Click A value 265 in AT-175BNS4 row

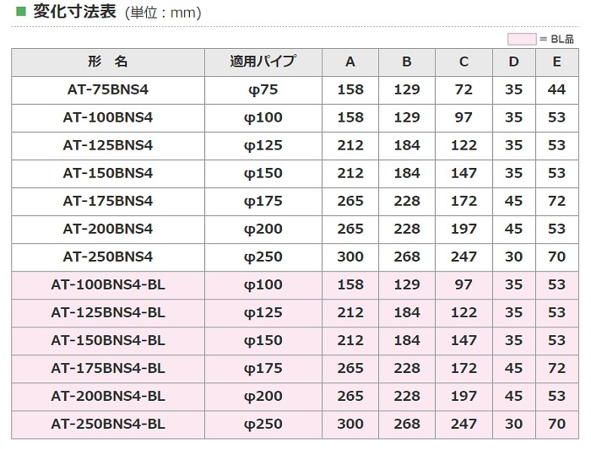pyautogui.click(x=350, y=201)
